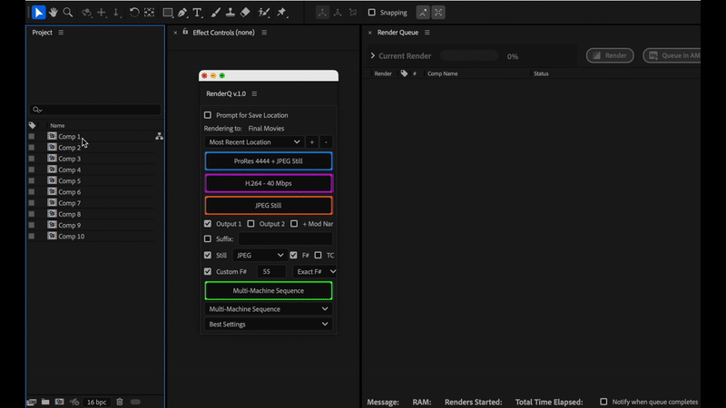
Task: Enable the Snapping checkbox
Action: [x=371, y=13]
